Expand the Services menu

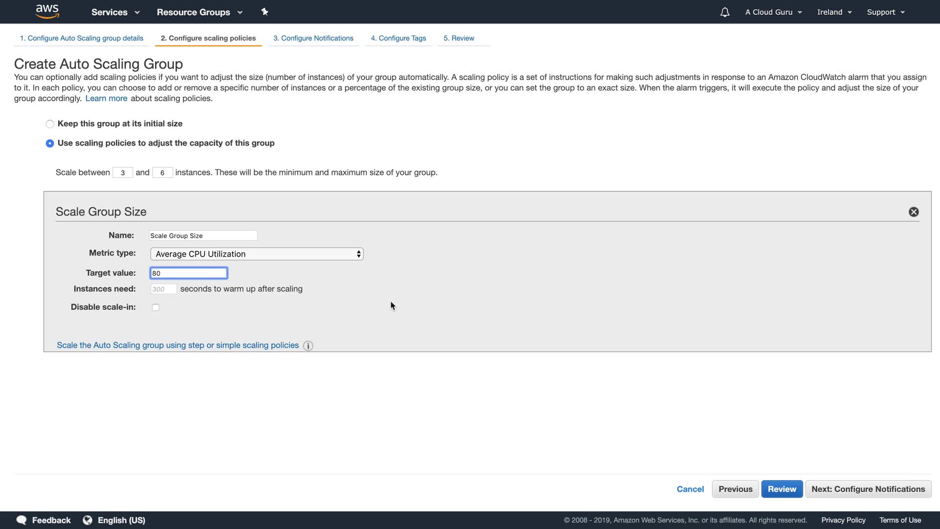coord(116,12)
